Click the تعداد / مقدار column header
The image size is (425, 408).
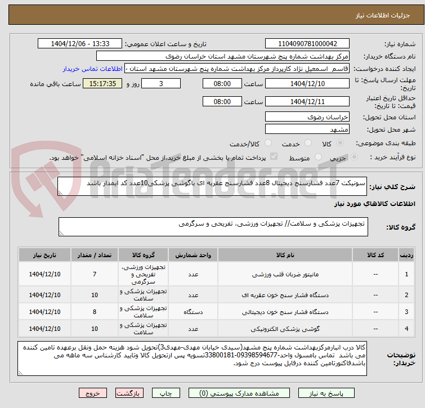[x=95, y=255]
